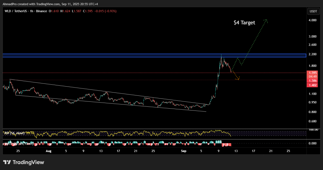Image resolution: width=323 pixels, height=170 pixels.
Task: Click the orange arrowhead of the downward projection
Action: (238, 78)
